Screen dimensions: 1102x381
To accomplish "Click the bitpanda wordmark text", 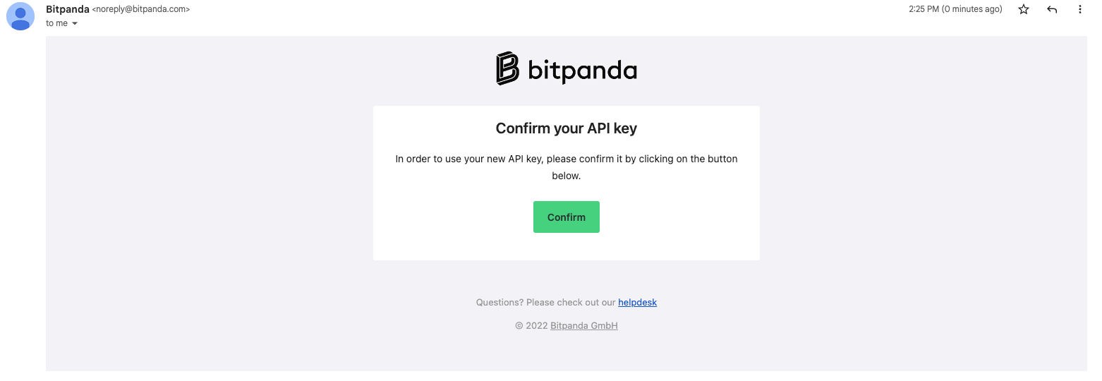I will pyautogui.click(x=582, y=70).
